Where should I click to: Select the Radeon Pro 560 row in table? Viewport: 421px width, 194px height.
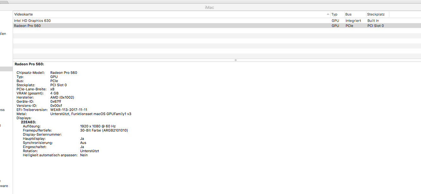pyautogui.click(x=217, y=26)
